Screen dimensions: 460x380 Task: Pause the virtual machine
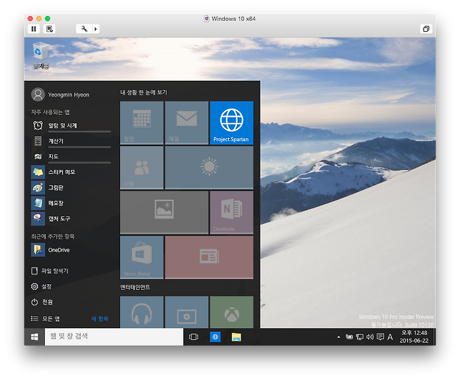pyautogui.click(x=34, y=29)
